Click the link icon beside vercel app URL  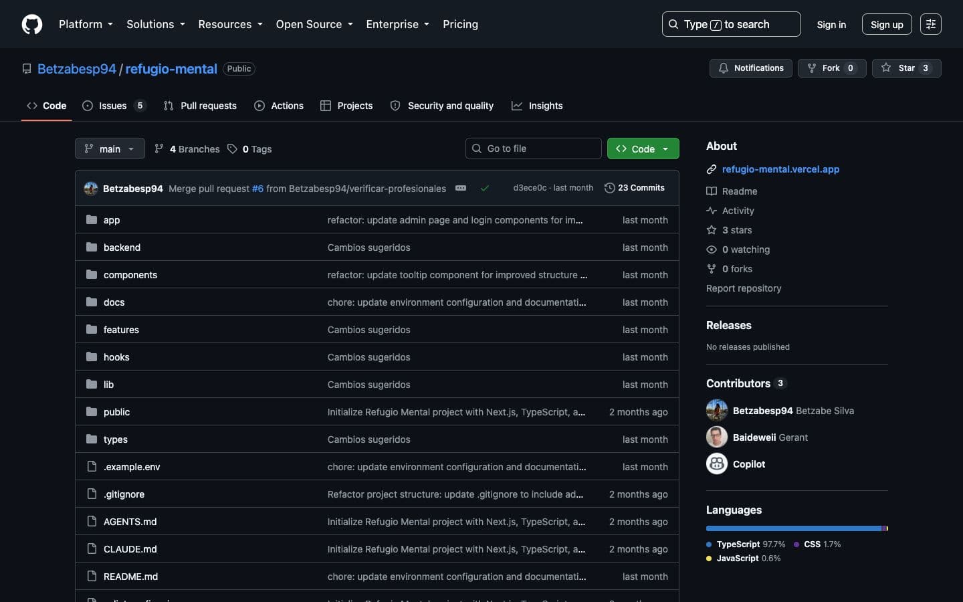click(712, 169)
